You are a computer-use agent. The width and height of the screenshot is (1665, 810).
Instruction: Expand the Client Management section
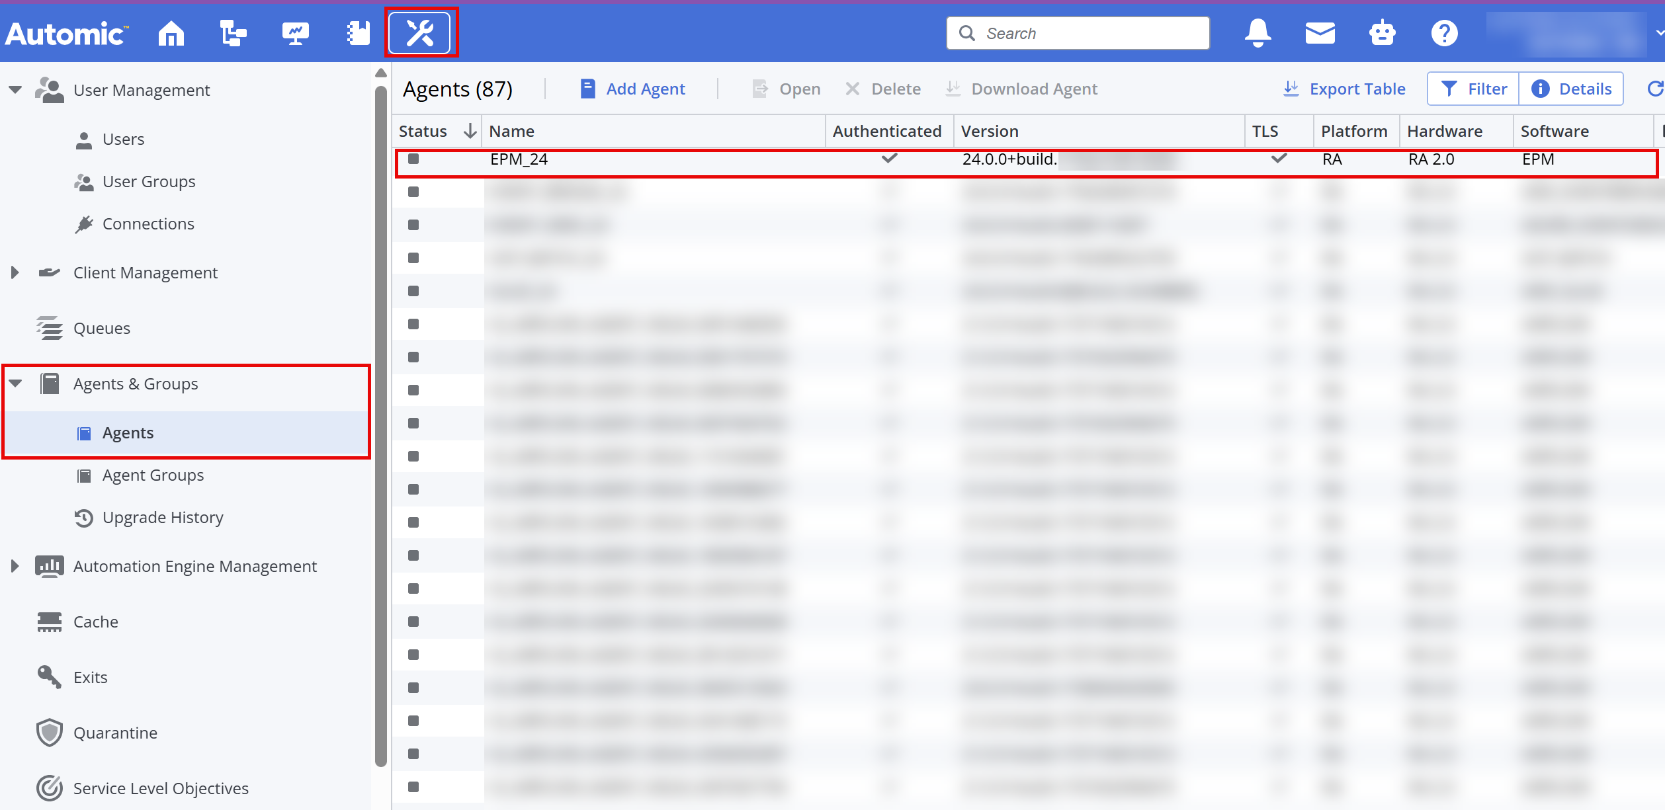[15, 272]
